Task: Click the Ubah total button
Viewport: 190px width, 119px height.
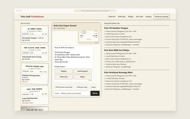Action: (64, 77)
